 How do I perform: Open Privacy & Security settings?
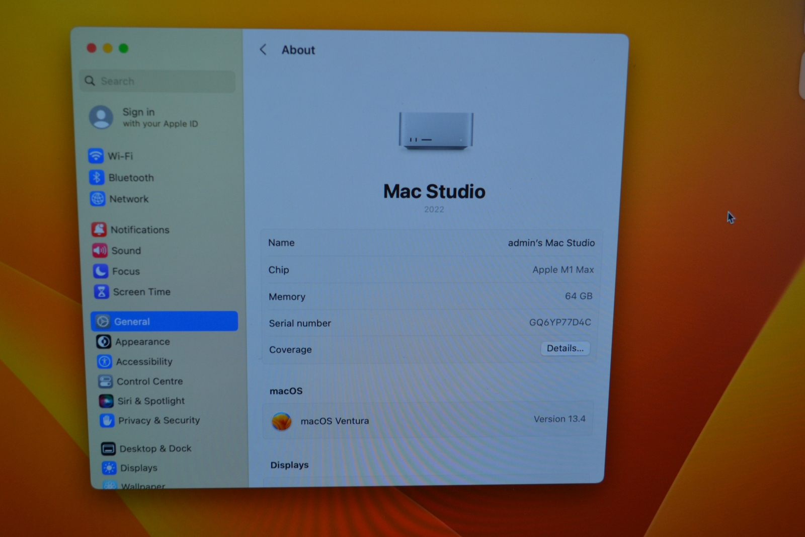[107, 420]
